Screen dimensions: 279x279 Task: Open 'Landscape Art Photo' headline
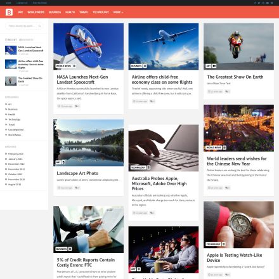(77, 173)
